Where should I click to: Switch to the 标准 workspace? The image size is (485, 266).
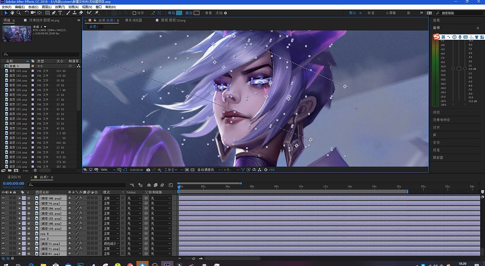click(x=371, y=13)
